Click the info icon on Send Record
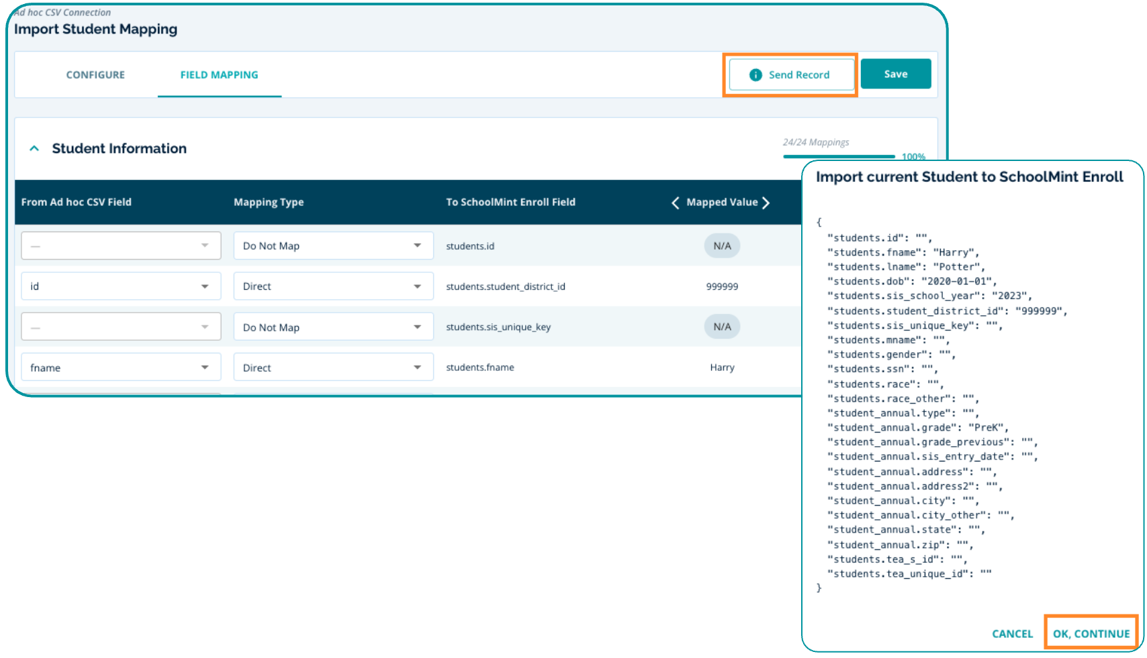The image size is (1147, 658). point(755,75)
